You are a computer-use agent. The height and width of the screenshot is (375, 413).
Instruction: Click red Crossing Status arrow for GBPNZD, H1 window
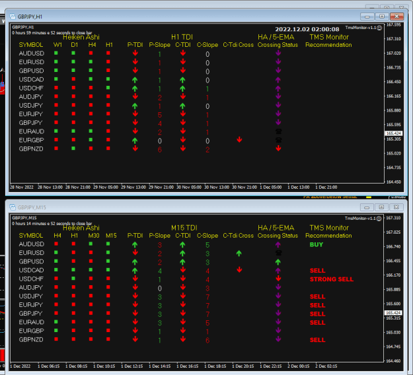pyautogui.click(x=278, y=149)
